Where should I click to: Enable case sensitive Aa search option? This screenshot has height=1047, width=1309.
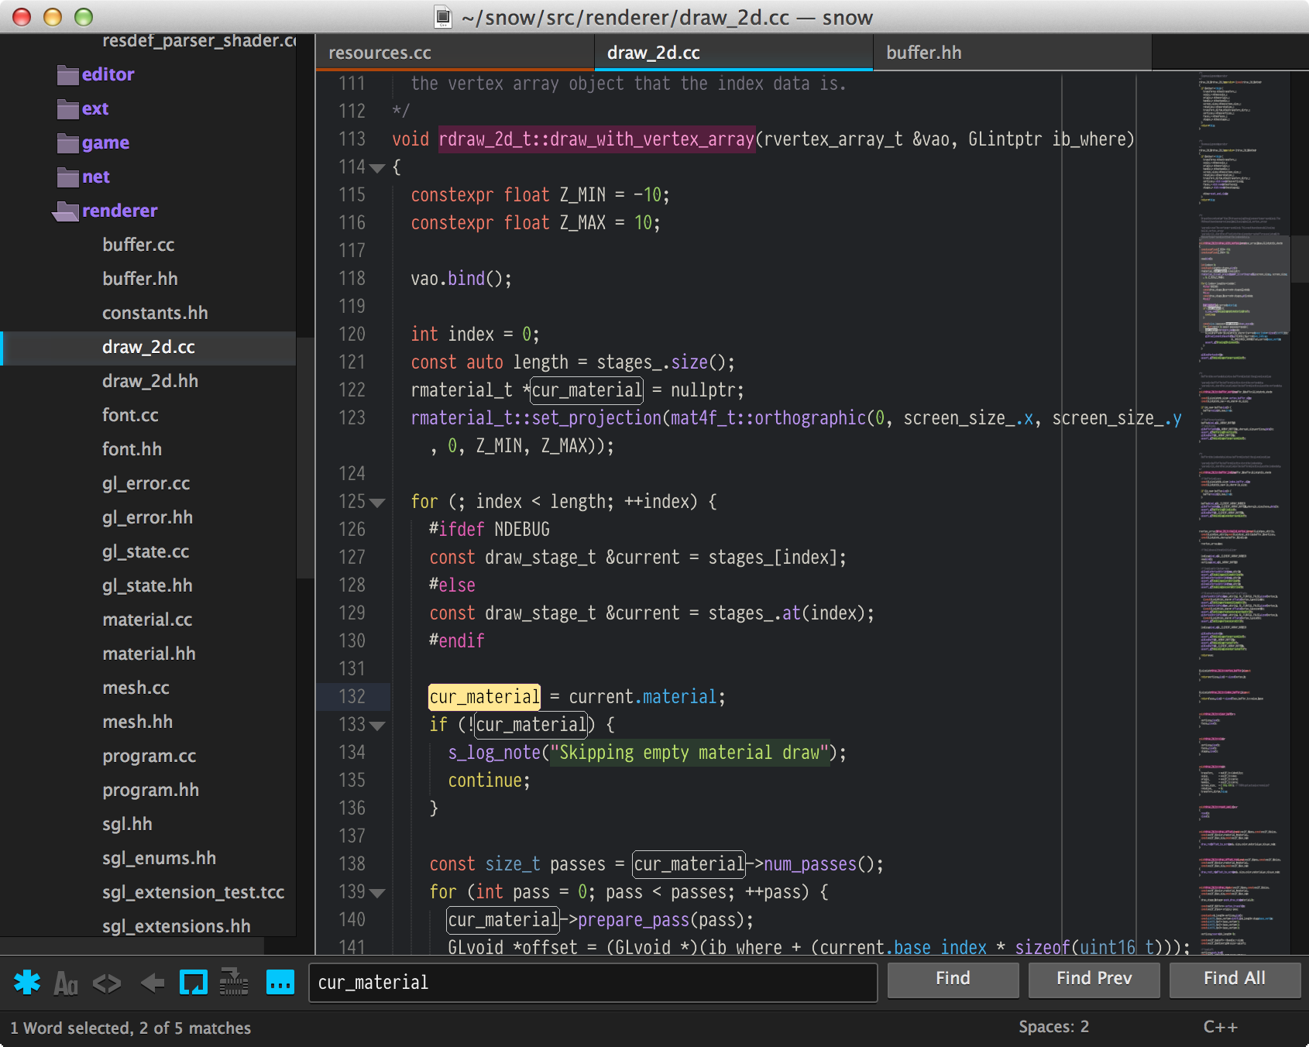(66, 983)
